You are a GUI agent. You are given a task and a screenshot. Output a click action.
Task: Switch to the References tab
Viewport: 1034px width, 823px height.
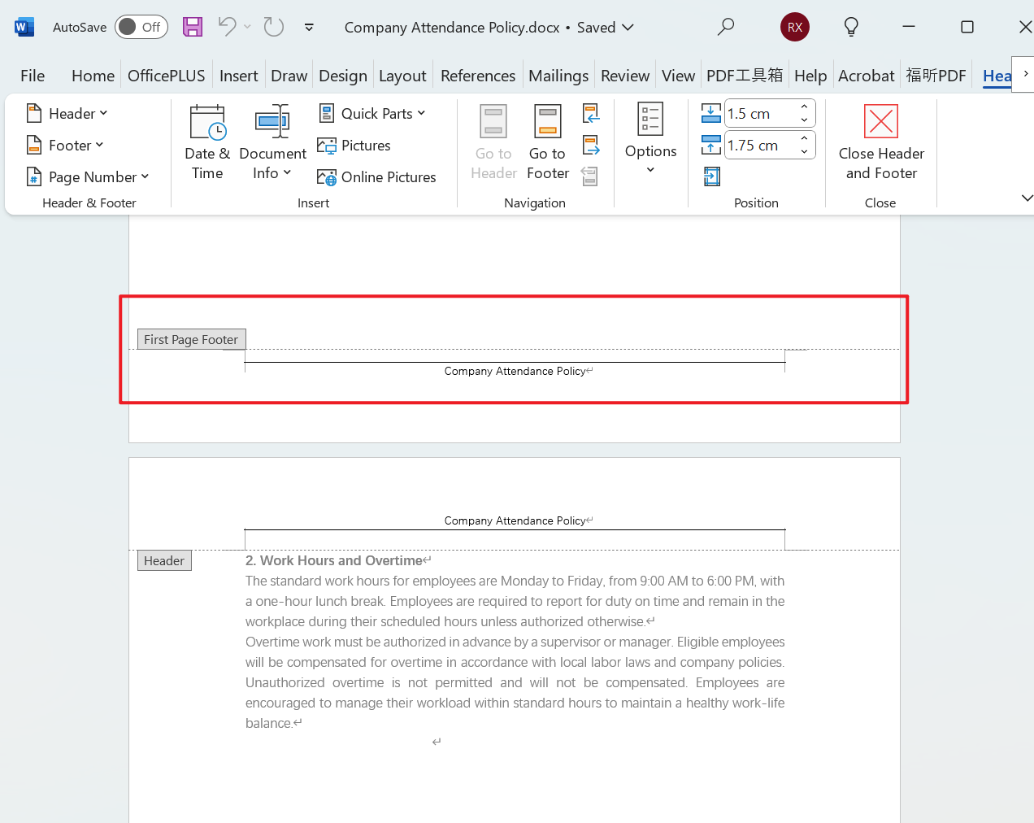tap(477, 76)
